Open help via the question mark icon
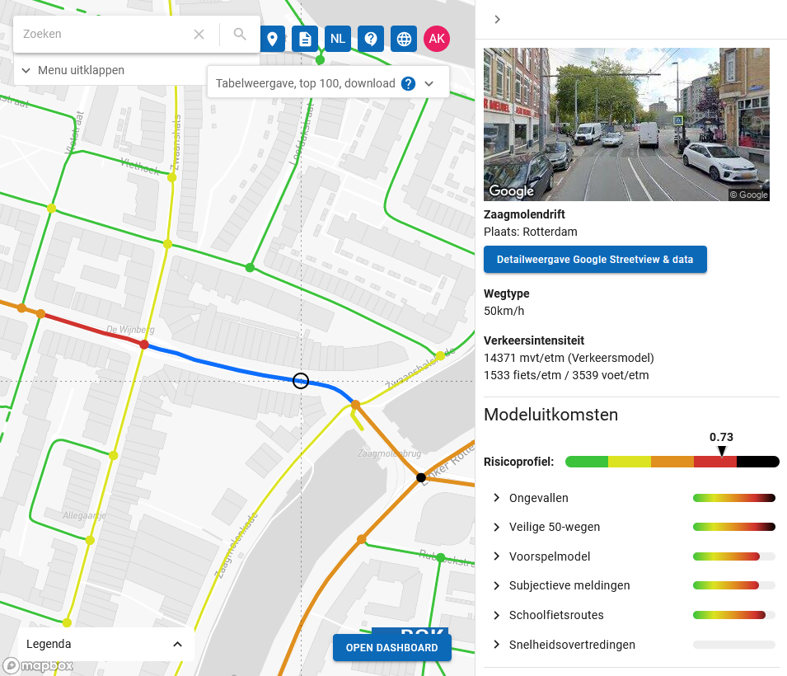Viewport: 787px width, 676px height. [371, 39]
